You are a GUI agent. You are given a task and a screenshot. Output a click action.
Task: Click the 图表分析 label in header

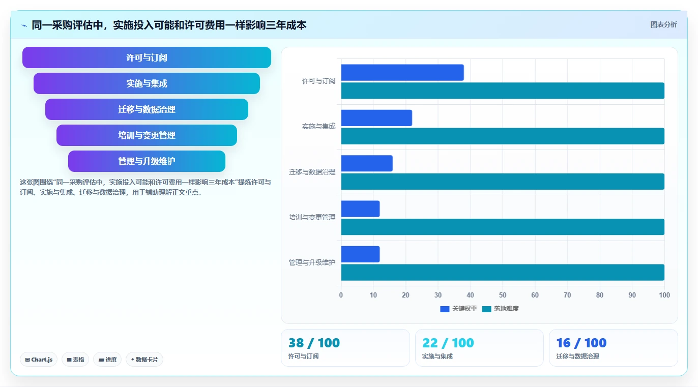pyautogui.click(x=664, y=24)
